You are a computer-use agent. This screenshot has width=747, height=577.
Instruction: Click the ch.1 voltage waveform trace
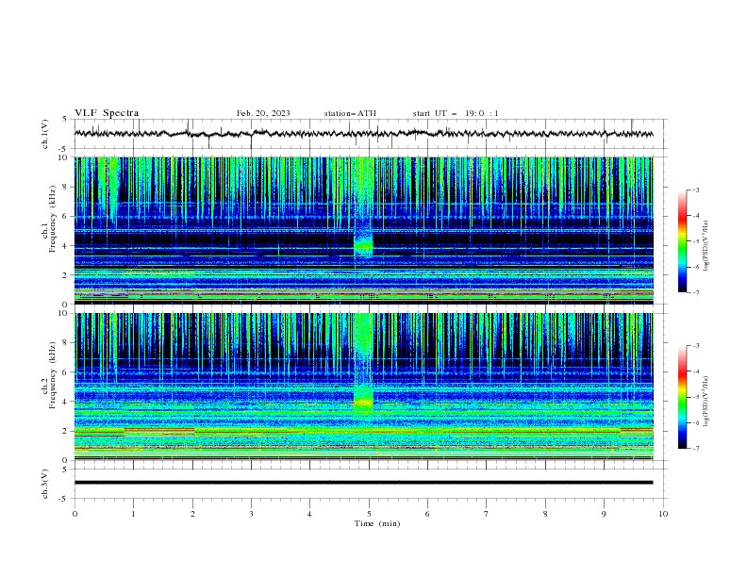[363, 134]
